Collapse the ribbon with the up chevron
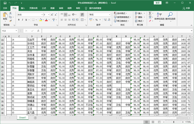Viewport: 194px width, 124px height. 192,25
